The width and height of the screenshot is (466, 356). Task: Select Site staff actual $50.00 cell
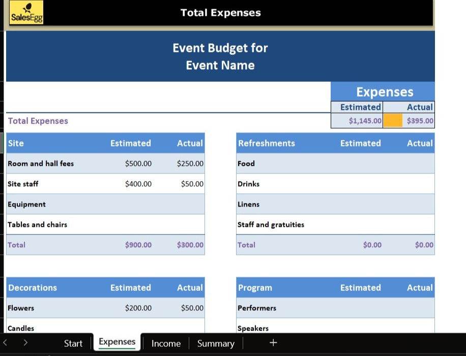192,184
